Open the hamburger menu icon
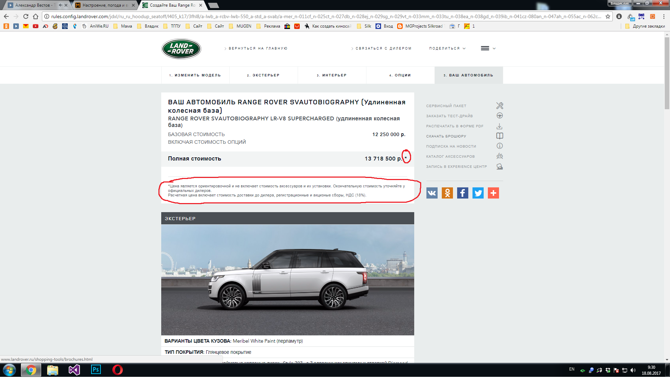Image resolution: width=670 pixels, height=388 pixels. [485, 48]
